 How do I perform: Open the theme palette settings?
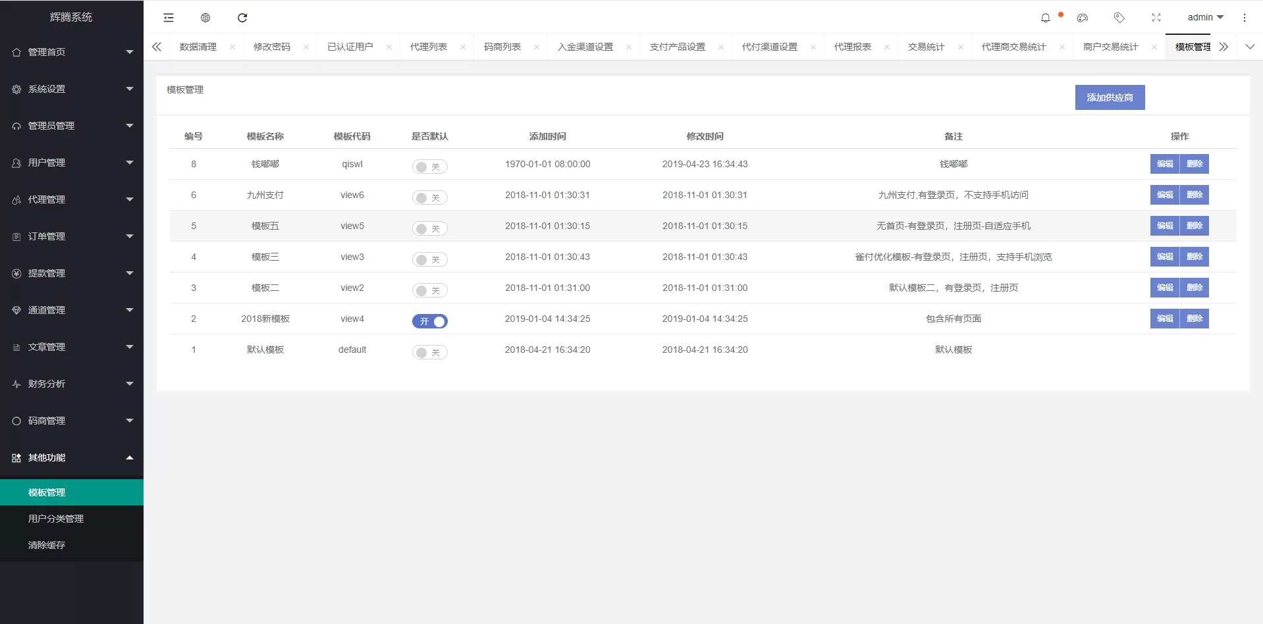pyautogui.click(x=1082, y=18)
